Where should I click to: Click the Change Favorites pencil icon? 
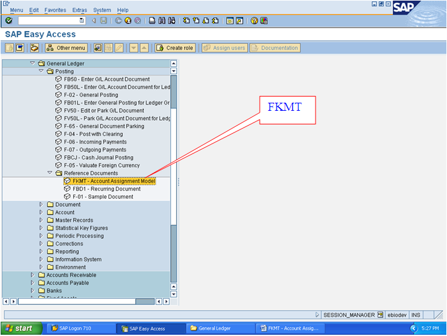tap(119, 48)
